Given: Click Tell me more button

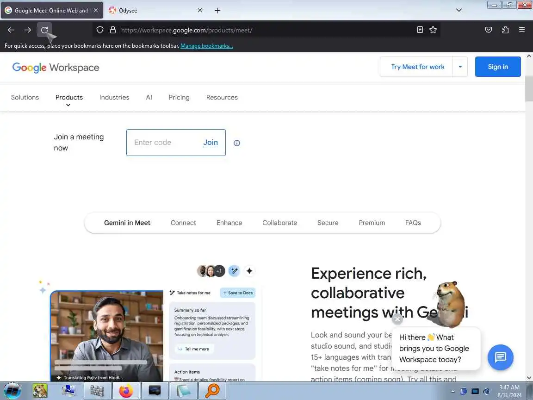Looking at the screenshot, I should point(194,349).
